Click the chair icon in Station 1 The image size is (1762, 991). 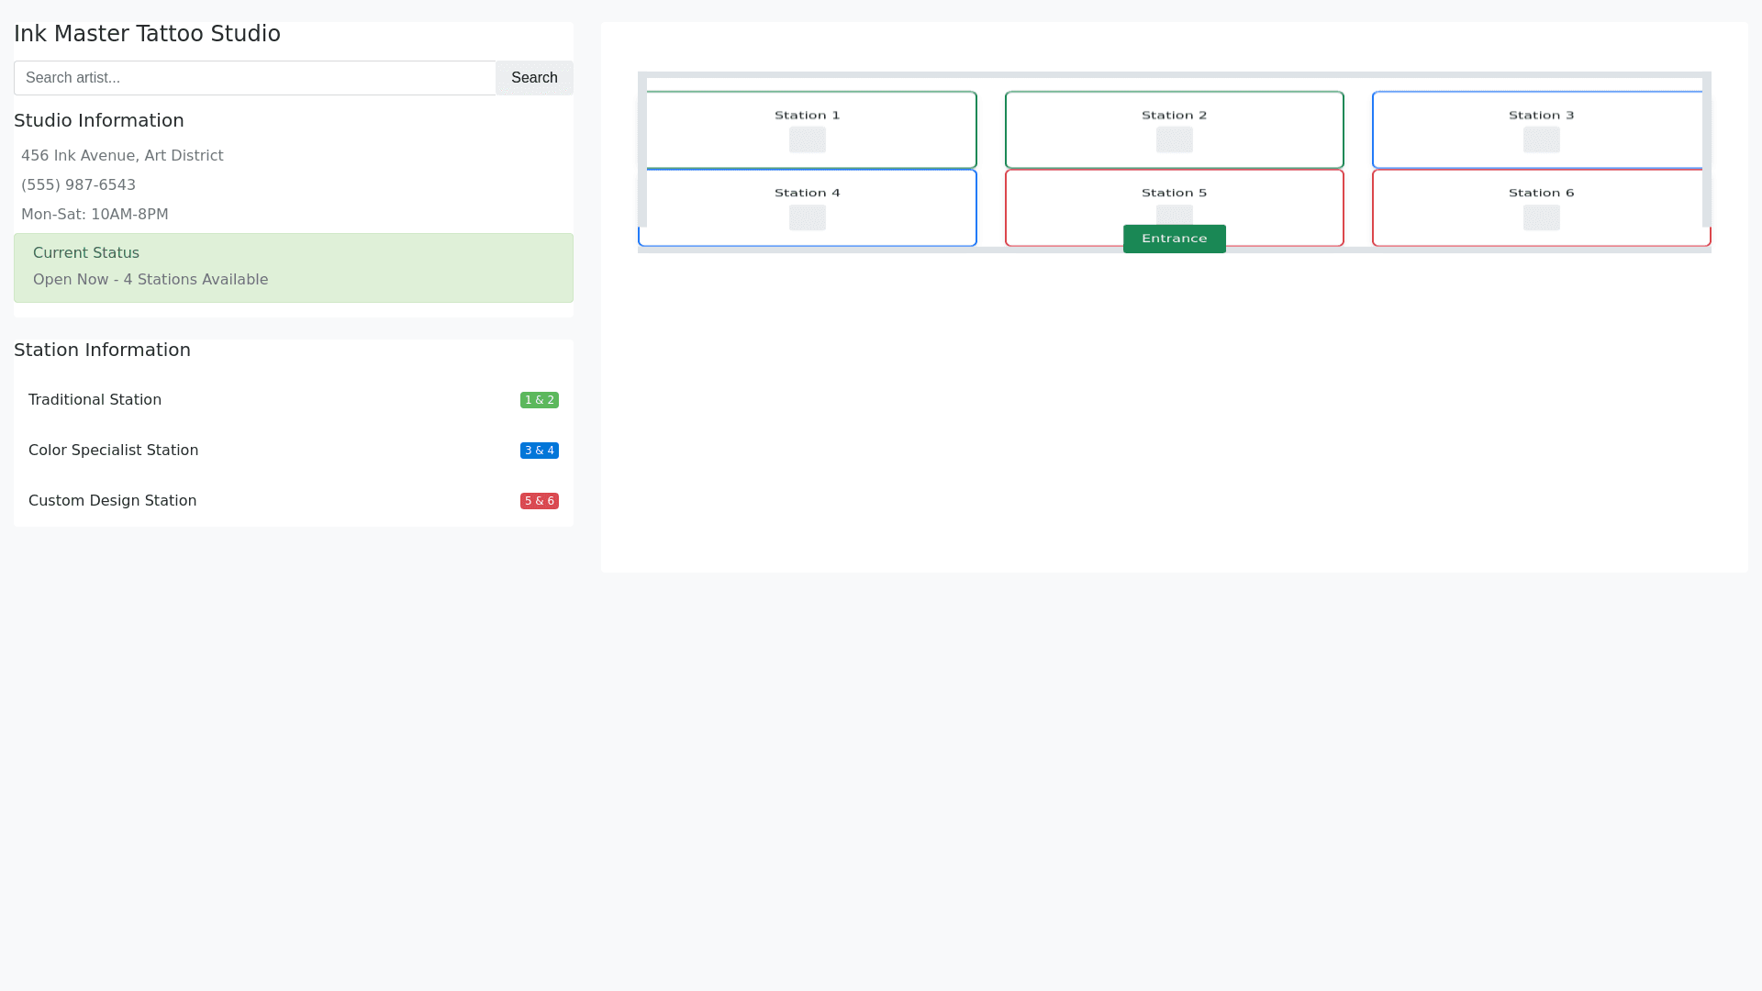click(807, 139)
